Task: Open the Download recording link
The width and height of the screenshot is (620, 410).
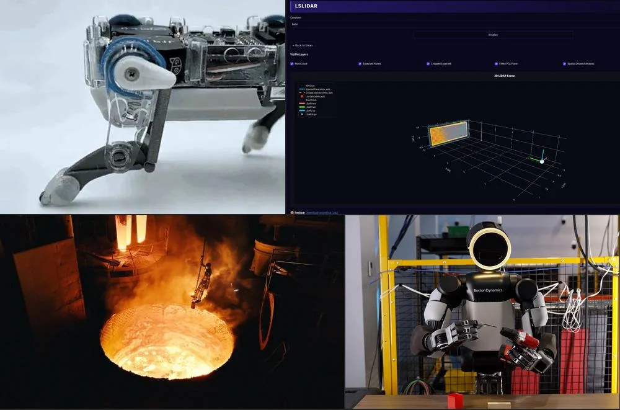Action: click(x=322, y=213)
